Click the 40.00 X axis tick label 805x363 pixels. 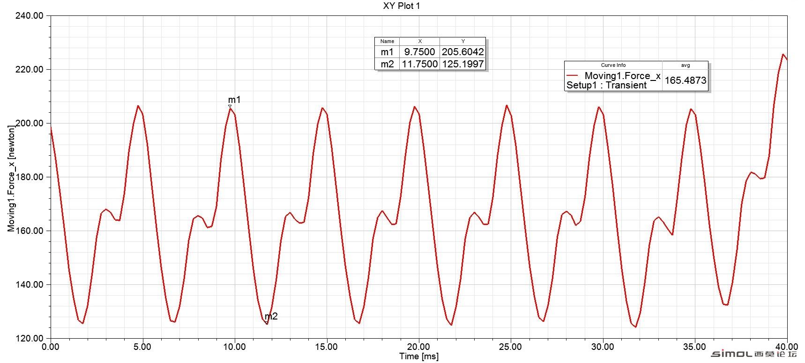pyautogui.click(x=787, y=347)
